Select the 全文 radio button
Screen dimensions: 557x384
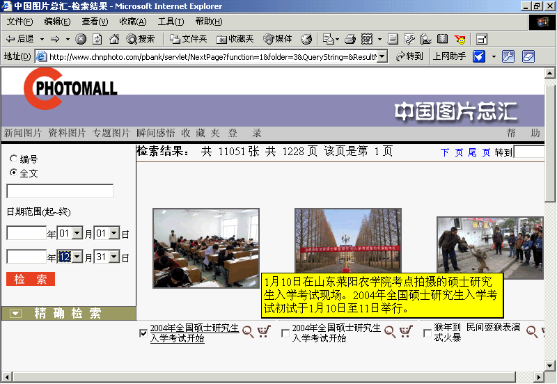click(x=14, y=173)
